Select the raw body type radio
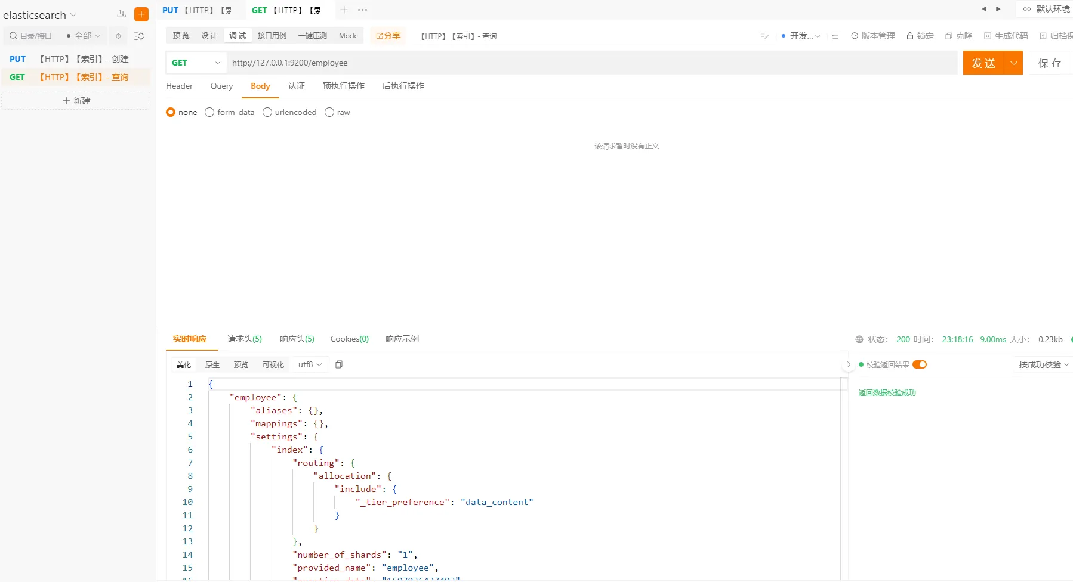Viewport: 1073px width, 582px height. coord(329,112)
